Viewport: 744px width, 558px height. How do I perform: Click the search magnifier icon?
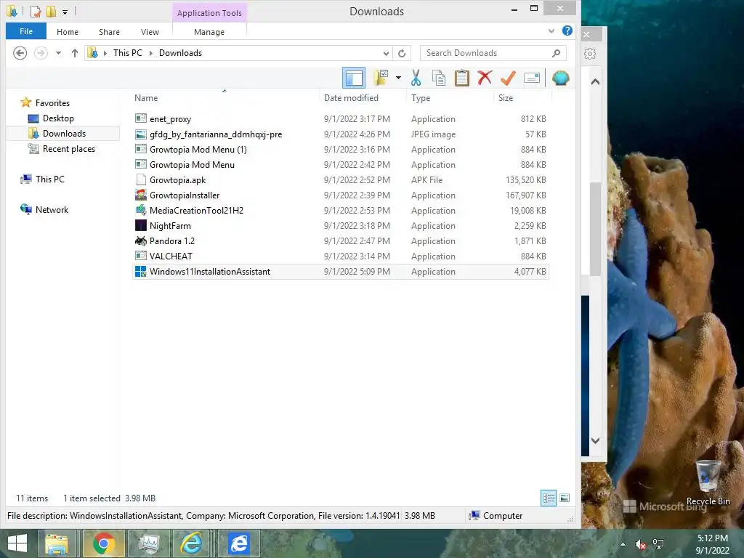point(556,53)
